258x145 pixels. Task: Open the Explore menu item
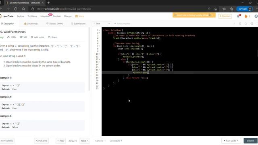[x=21, y=16]
